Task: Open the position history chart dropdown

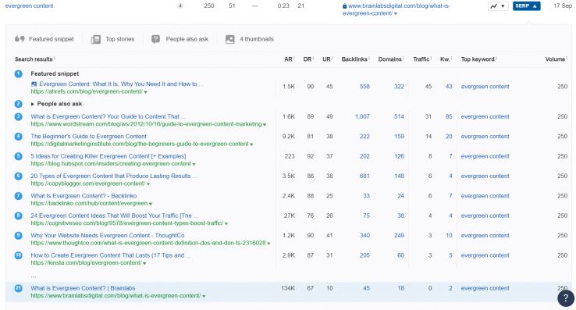Action: point(498,6)
